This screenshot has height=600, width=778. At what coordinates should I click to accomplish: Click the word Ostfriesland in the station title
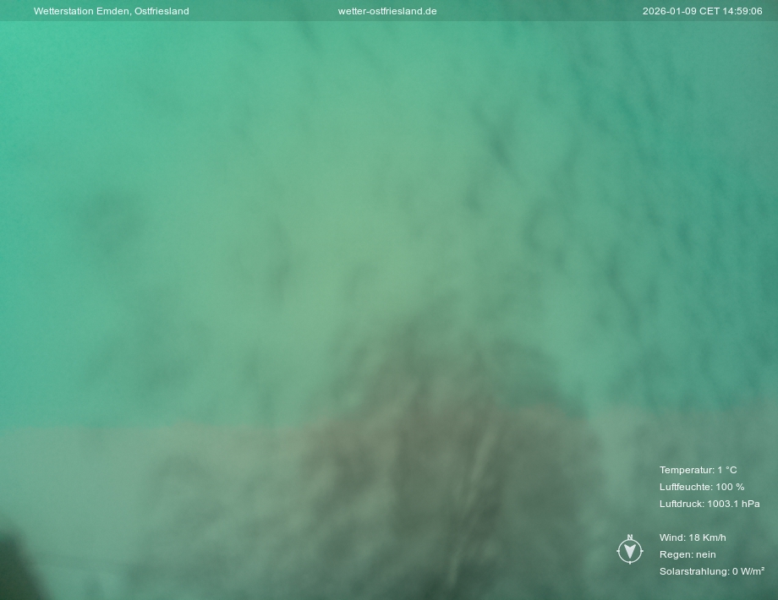(162, 11)
